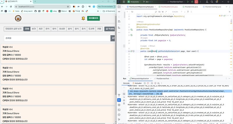Show hidden editor tabs chevron
This screenshot has height=124, width=233.
pyautogui.click(x=227, y=7)
